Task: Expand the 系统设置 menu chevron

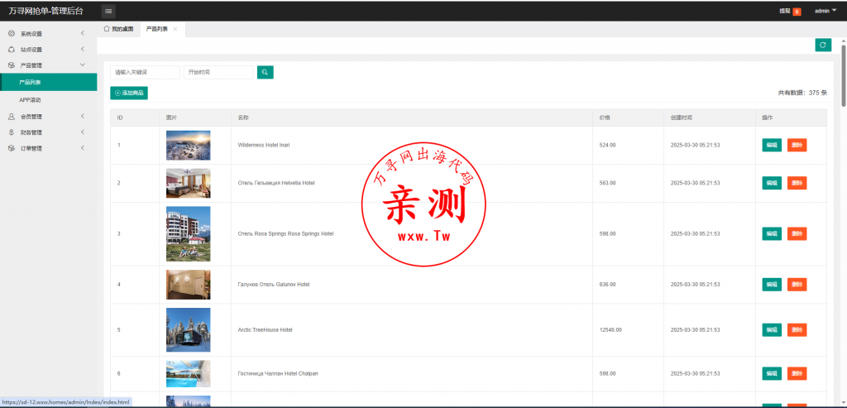Action: (x=83, y=33)
